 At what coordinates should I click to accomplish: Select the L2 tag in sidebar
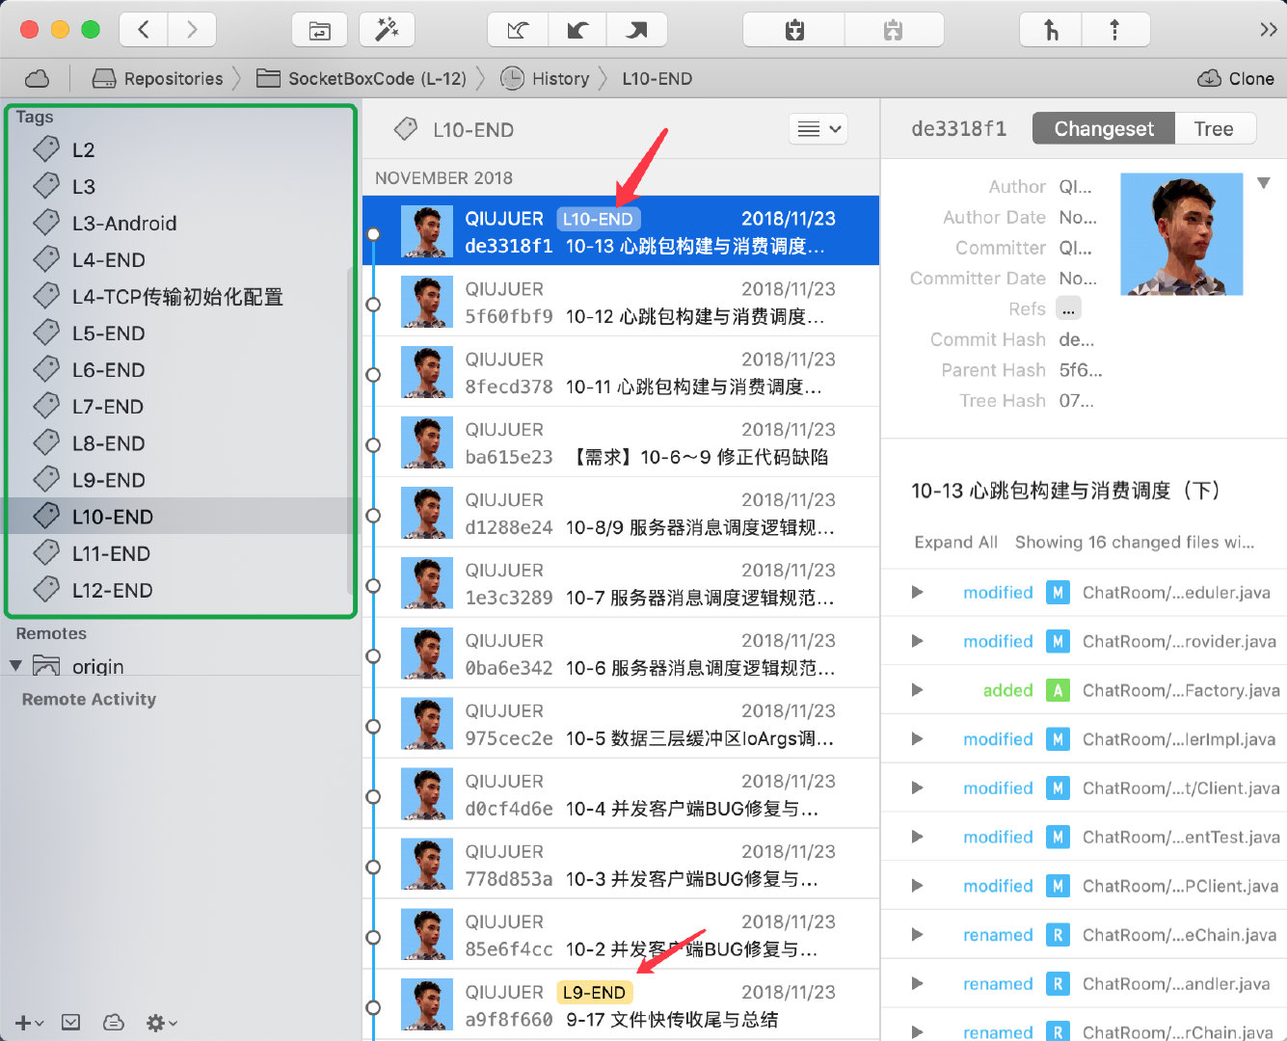179,149
